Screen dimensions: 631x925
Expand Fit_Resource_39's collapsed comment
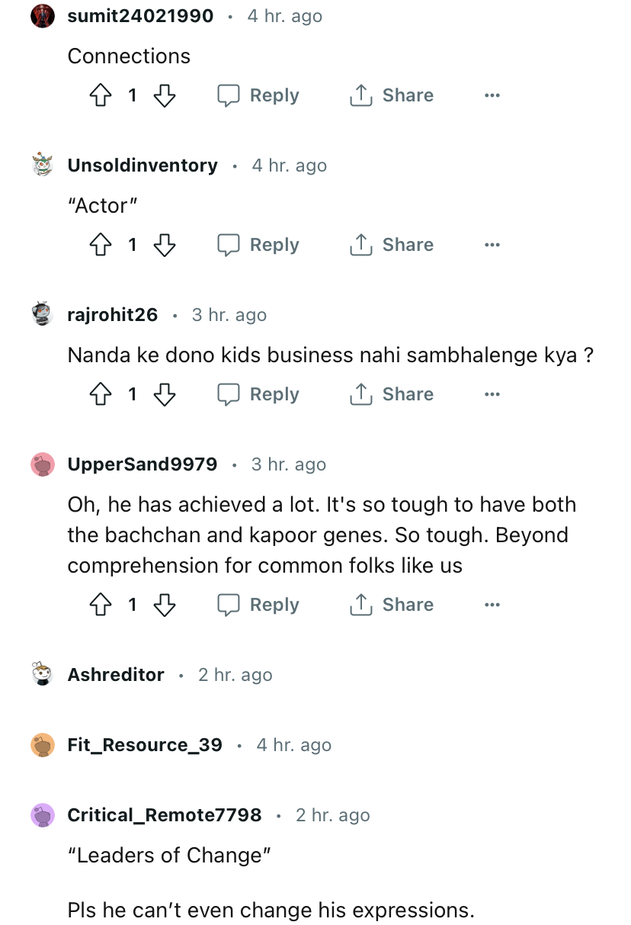pyautogui.click(x=145, y=745)
